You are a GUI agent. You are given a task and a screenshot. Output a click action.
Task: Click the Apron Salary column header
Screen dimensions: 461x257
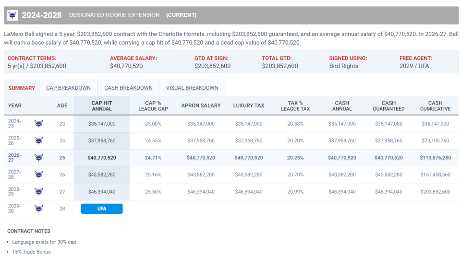pyautogui.click(x=201, y=105)
